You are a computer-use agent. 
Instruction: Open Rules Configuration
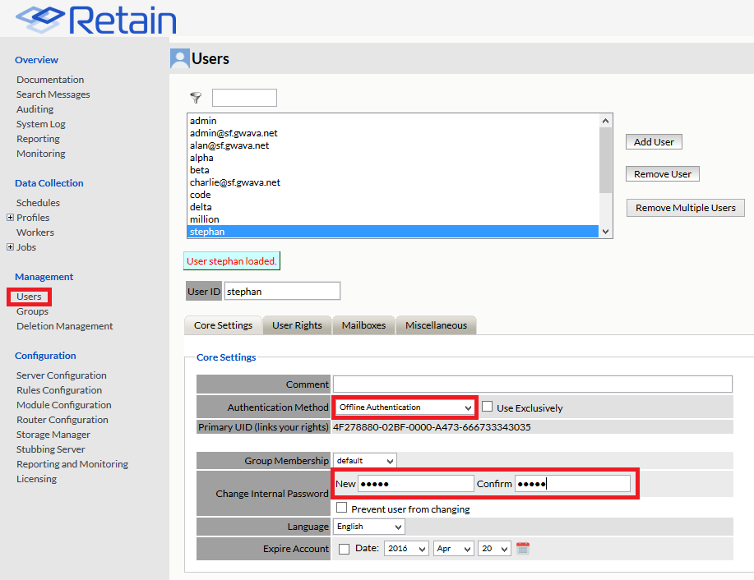[x=59, y=390]
